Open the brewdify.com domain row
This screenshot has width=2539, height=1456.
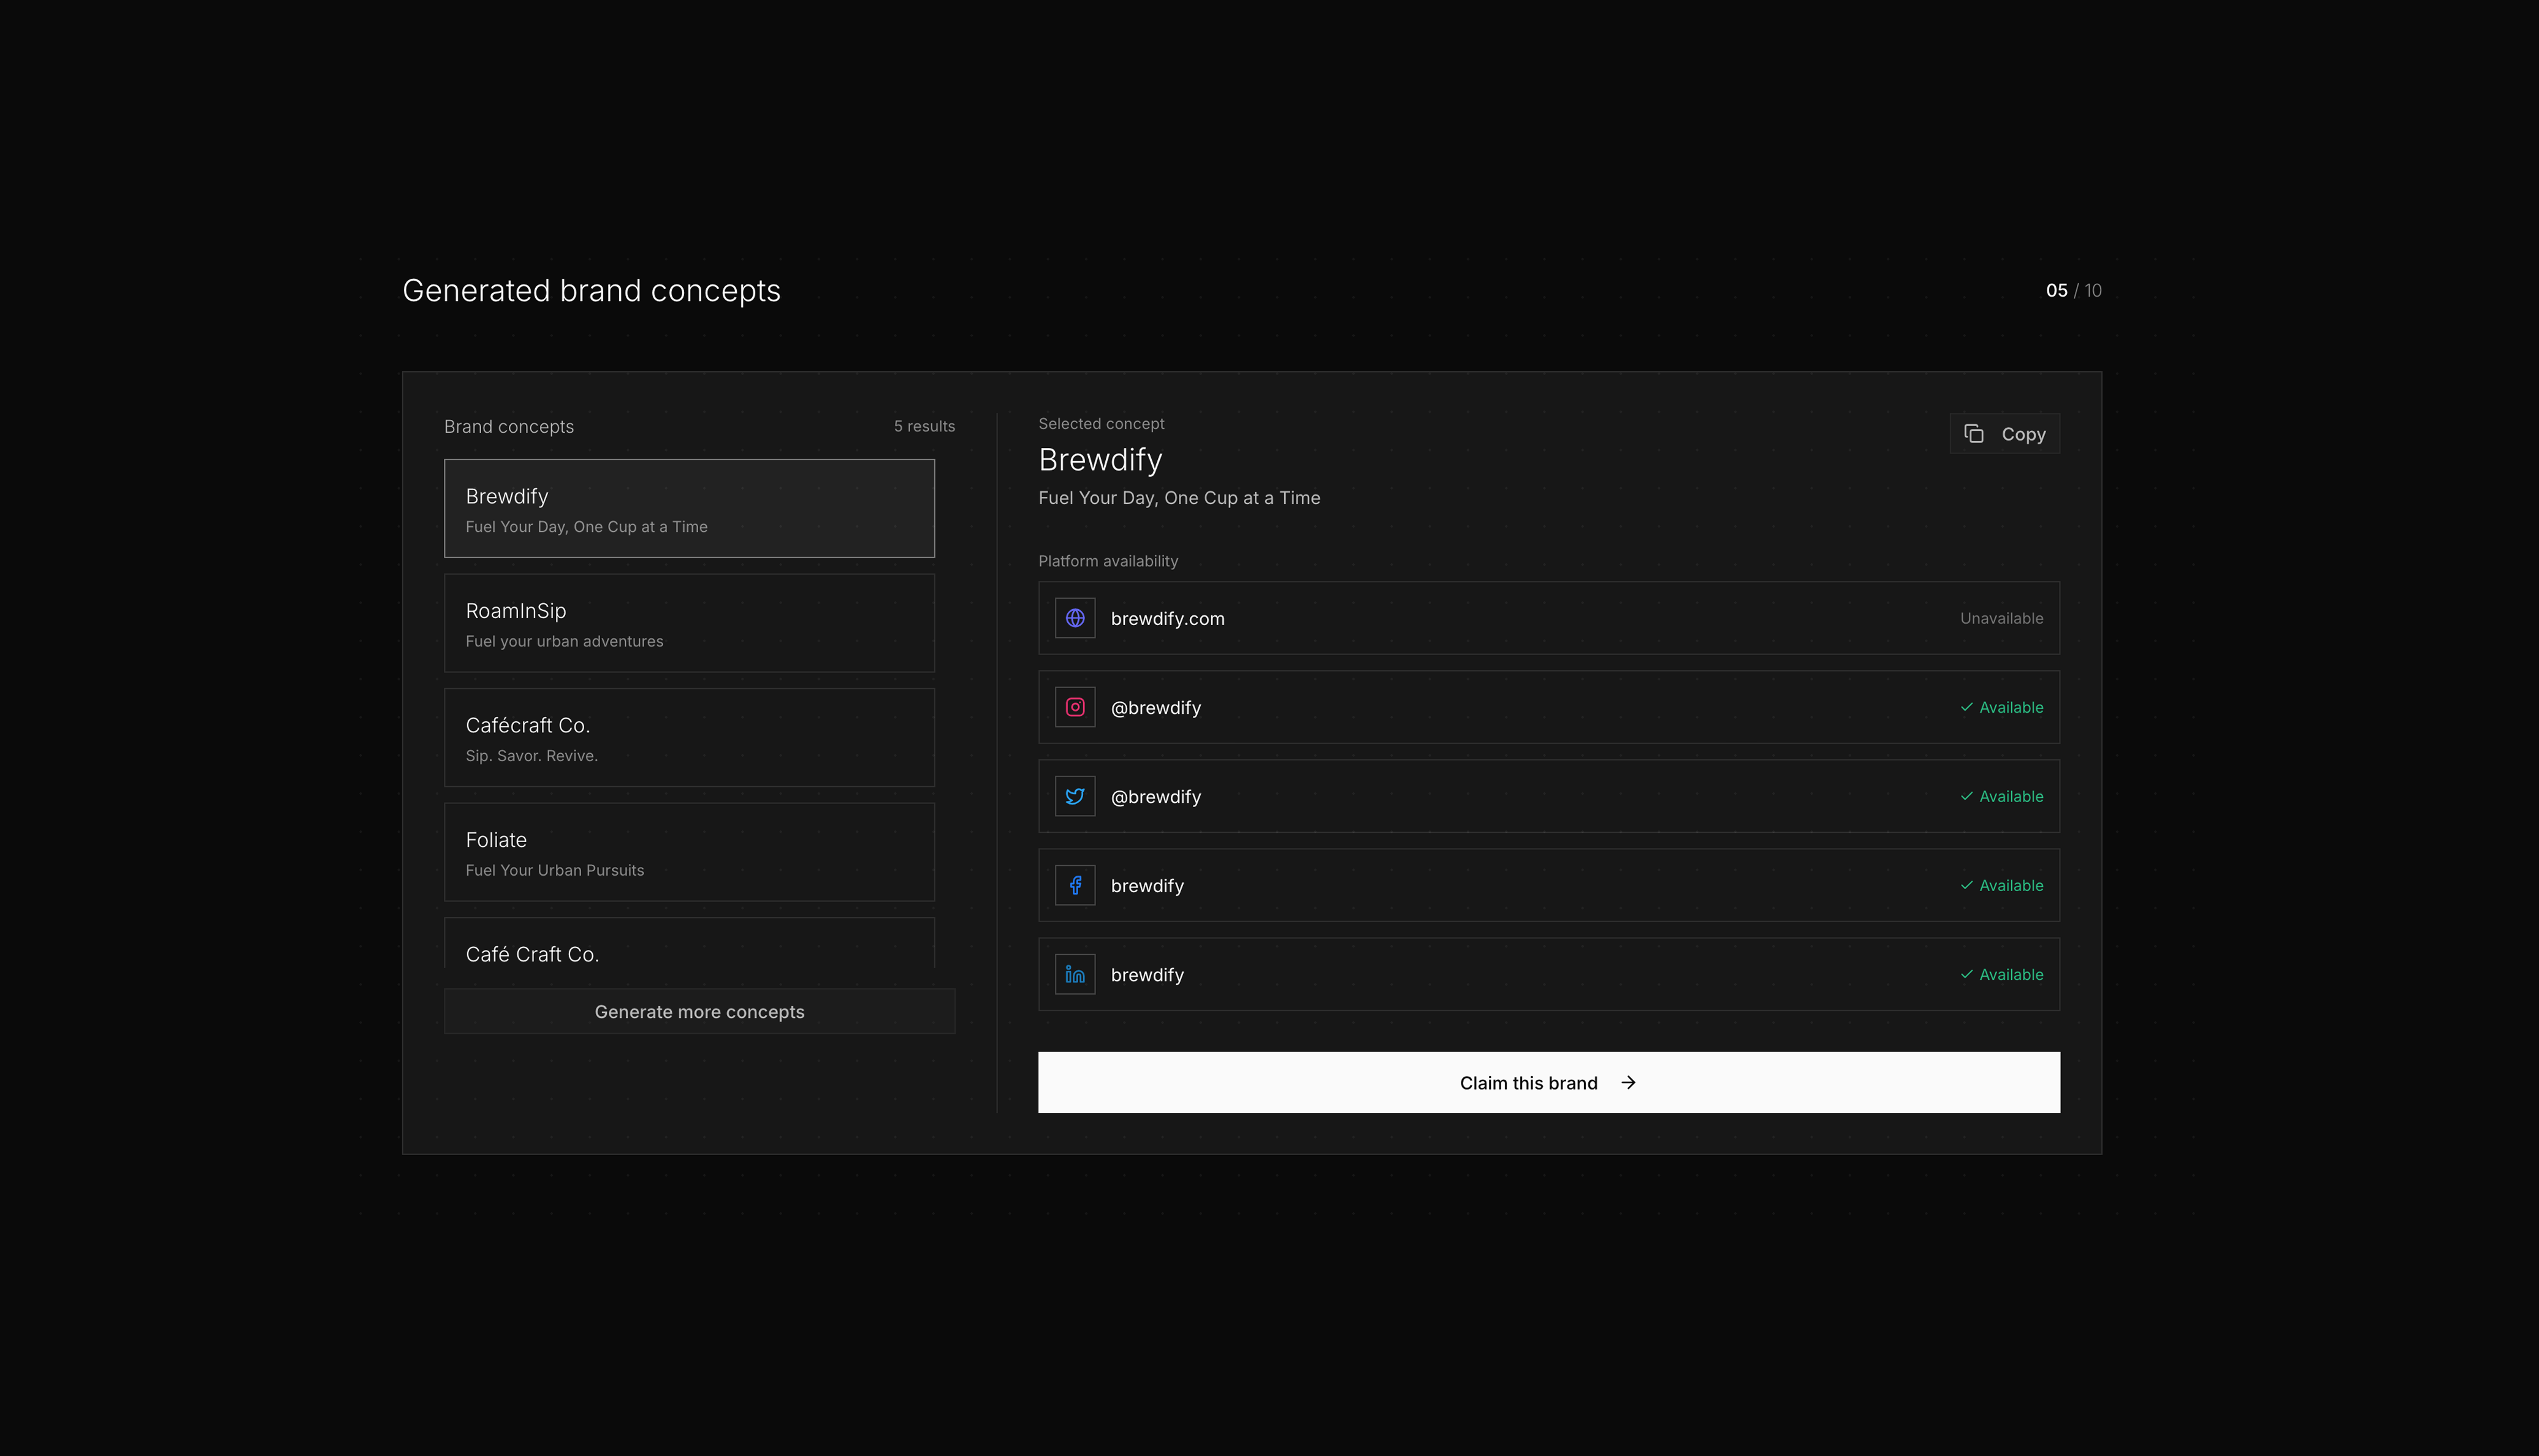click(1548, 618)
